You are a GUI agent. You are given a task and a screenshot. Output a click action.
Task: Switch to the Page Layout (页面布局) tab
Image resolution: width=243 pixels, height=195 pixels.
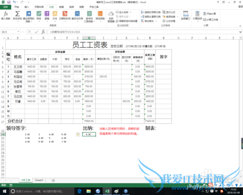39,7
